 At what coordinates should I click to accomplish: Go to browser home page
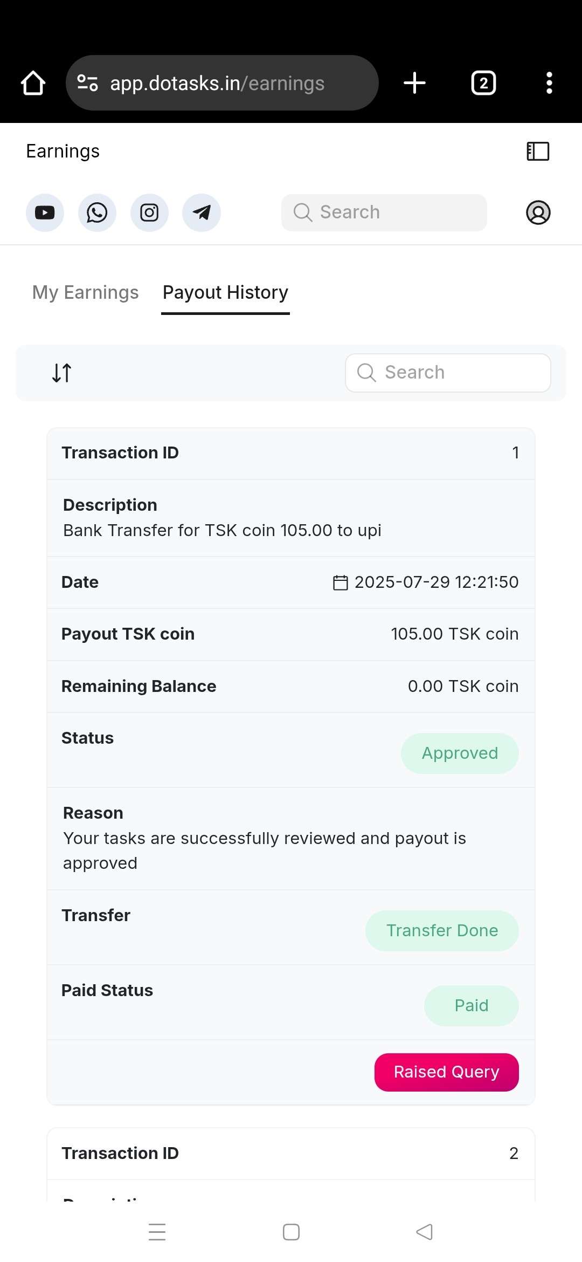coord(33,83)
